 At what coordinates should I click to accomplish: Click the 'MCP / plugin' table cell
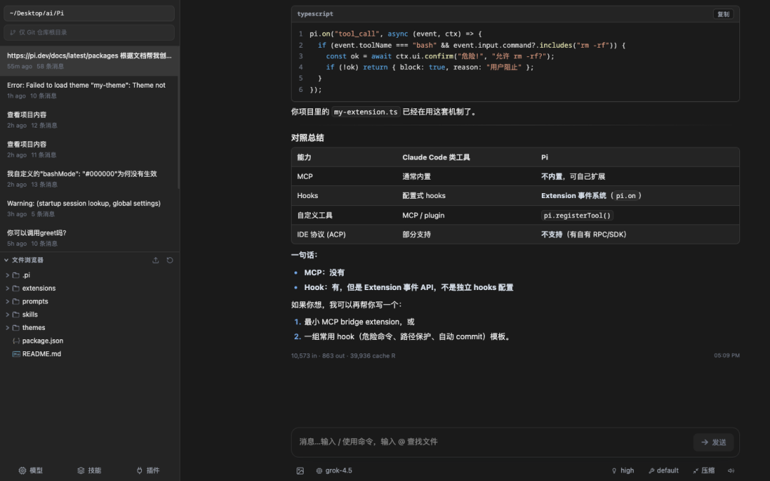[423, 215]
